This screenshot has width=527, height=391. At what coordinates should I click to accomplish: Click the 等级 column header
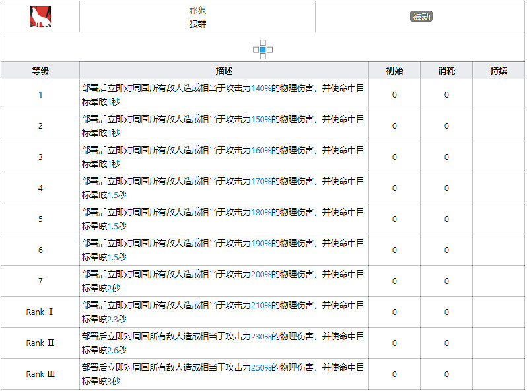coord(40,71)
